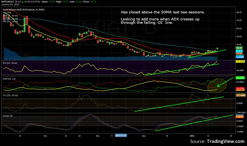Click the highlighted 2013-11-15 date marker
This screenshot has height=146, width=247.
point(121,136)
